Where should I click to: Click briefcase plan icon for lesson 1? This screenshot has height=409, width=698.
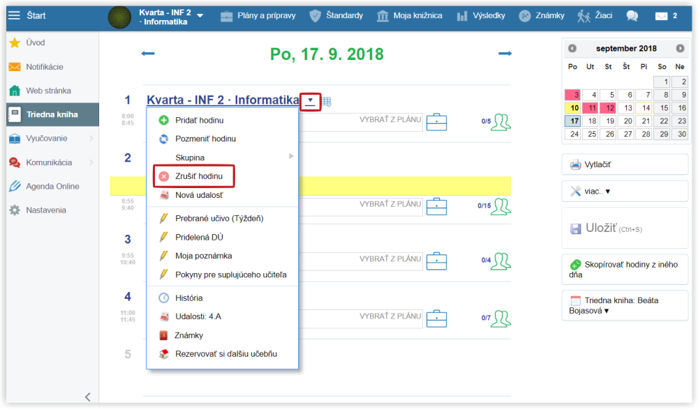436,122
